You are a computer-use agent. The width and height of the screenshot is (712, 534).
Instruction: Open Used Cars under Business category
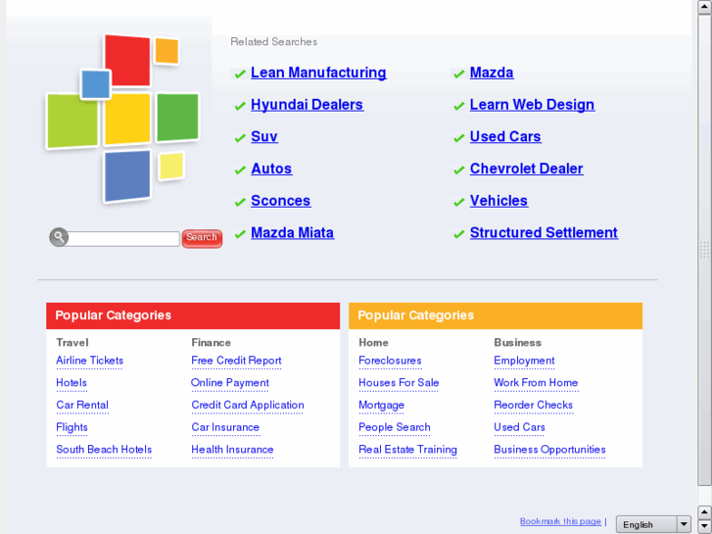tap(519, 427)
